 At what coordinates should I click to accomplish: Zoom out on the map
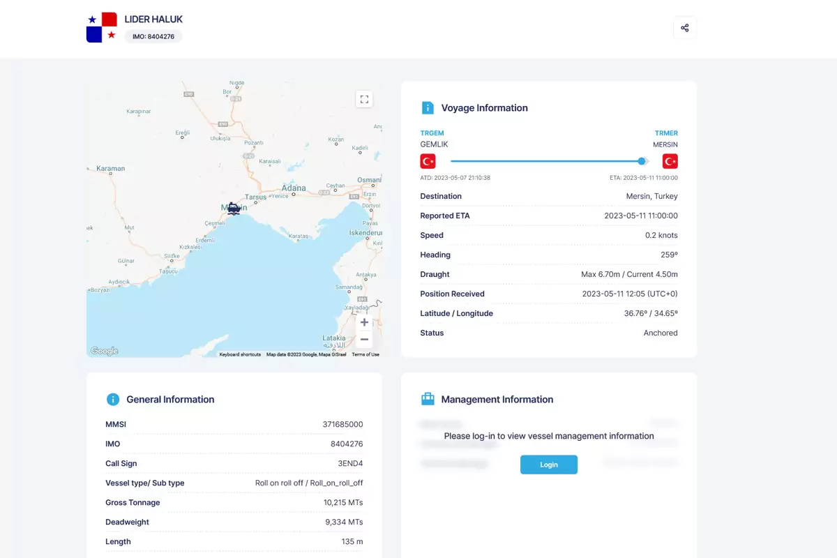364,340
